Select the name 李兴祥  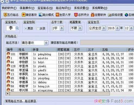pos(24,90)
